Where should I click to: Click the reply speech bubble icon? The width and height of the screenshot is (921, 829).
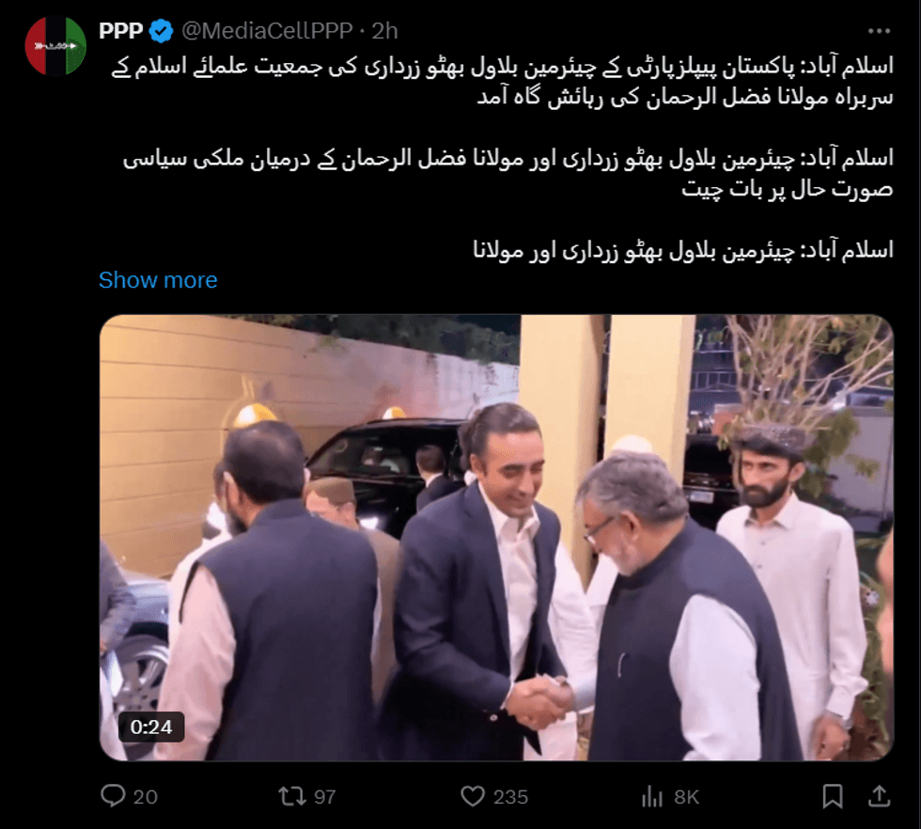pyautogui.click(x=113, y=796)
